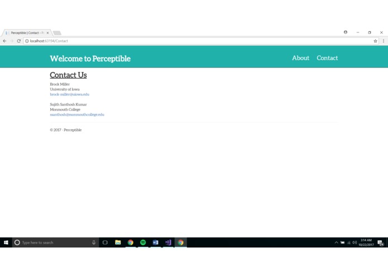
Task: Go back with the browser back arrow
Action: click(4, 41)
